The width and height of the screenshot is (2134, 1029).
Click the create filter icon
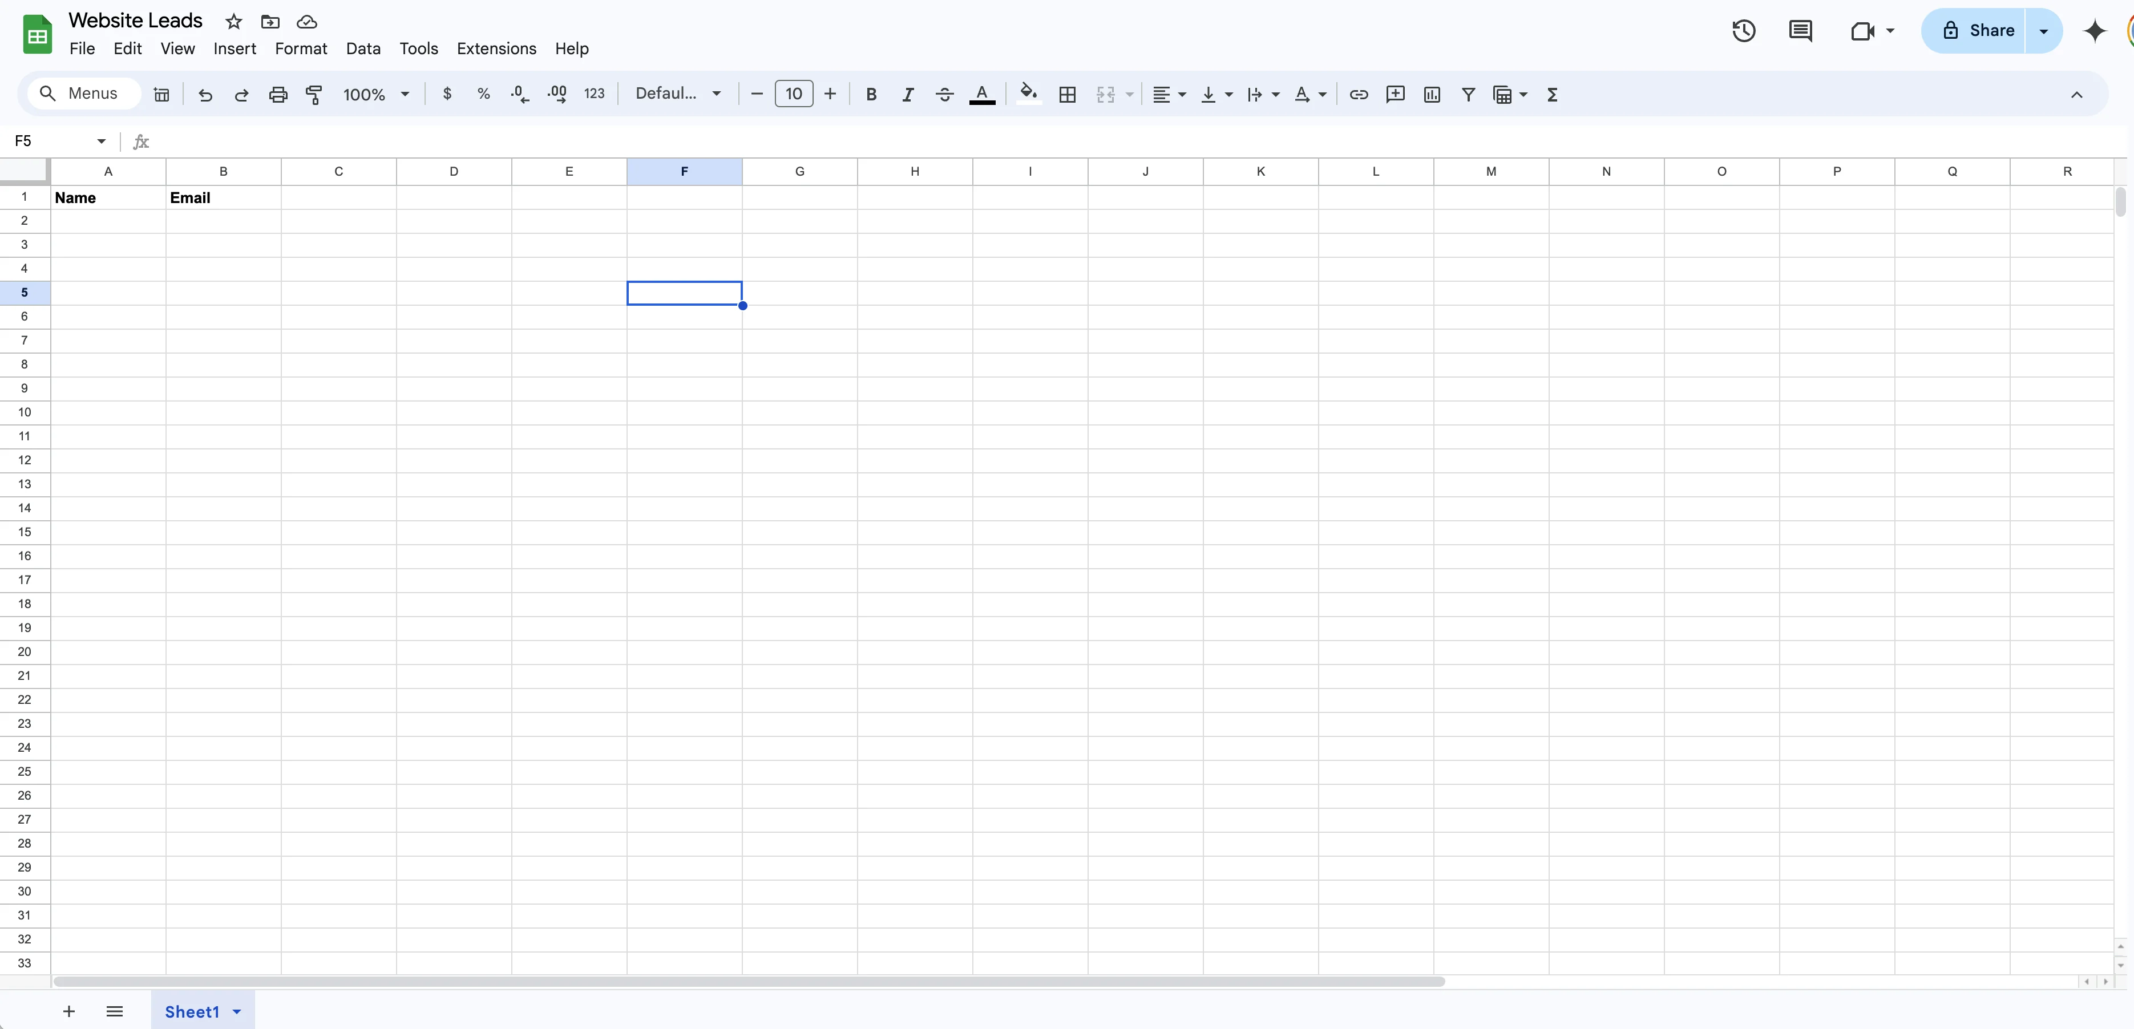1468,94
